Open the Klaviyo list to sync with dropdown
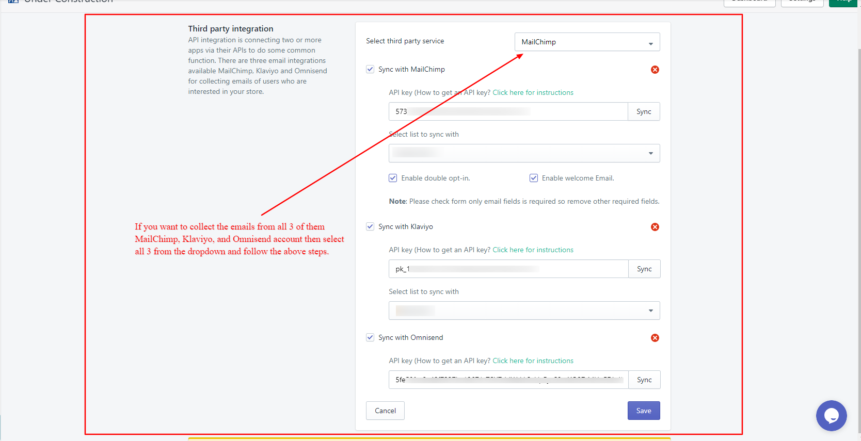The image size is (861, 441). 524,311
